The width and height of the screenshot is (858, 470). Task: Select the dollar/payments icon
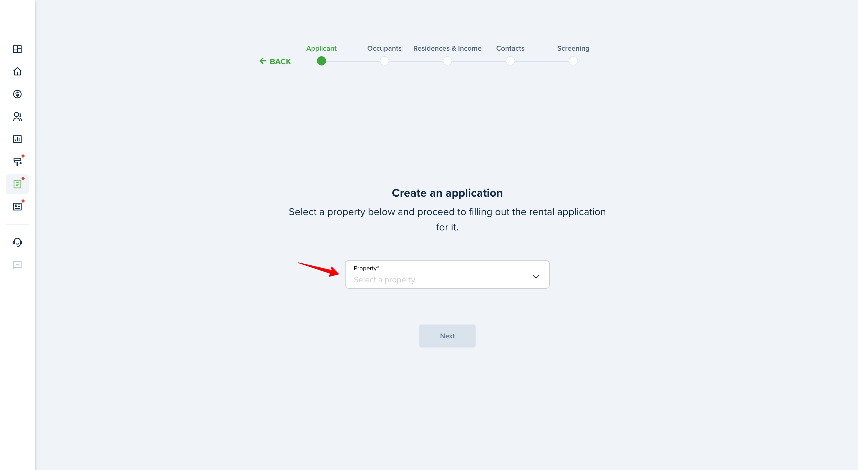(x=17, y=94)
